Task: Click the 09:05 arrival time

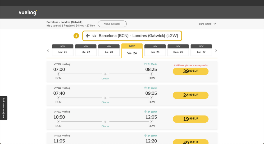Action: [x=151, y=93]
